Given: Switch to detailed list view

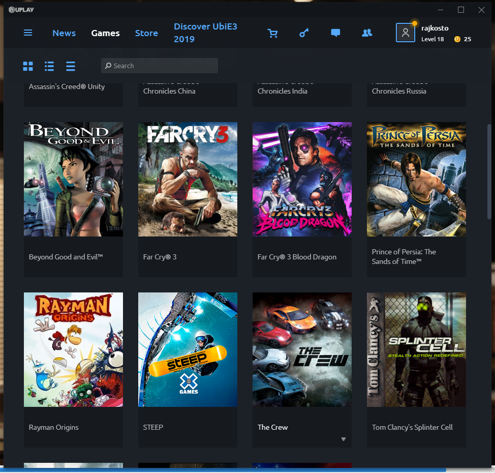Looking at the screenshot, I should [x=49, y=66].
